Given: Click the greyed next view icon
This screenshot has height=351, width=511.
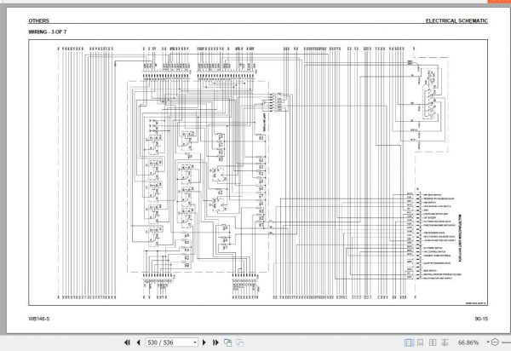Looking at the screenshot, I should pos(240,342).
